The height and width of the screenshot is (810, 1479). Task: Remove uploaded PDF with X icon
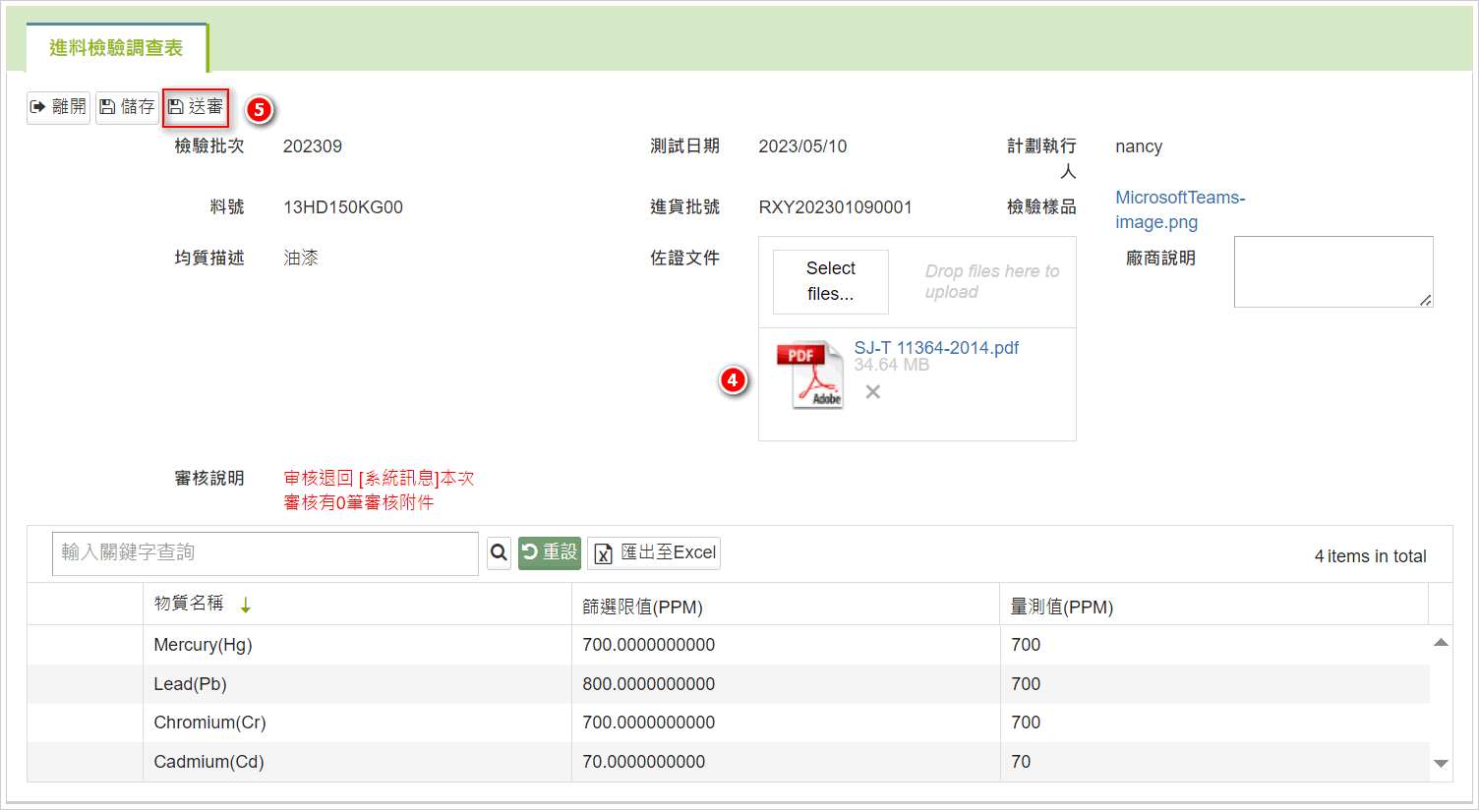pos(872,392)
